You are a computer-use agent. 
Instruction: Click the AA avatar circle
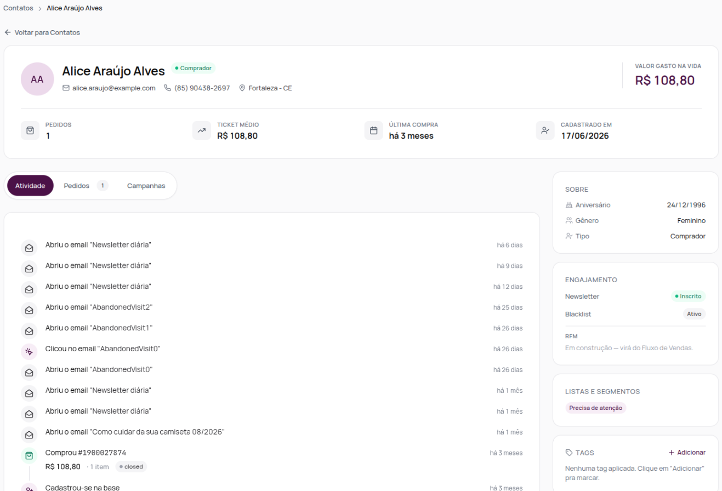pyautogui.click(x=37, y=79)
